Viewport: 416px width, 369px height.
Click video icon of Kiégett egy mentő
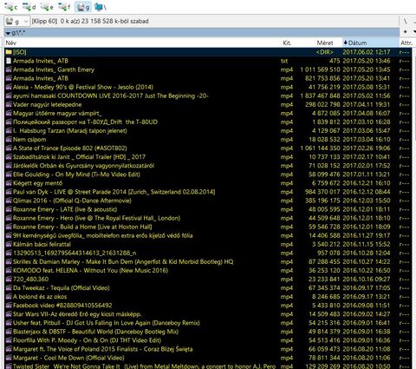(x=9, y=183)
